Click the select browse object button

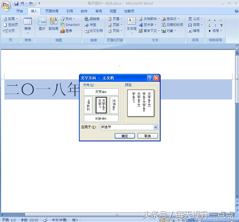237,205
